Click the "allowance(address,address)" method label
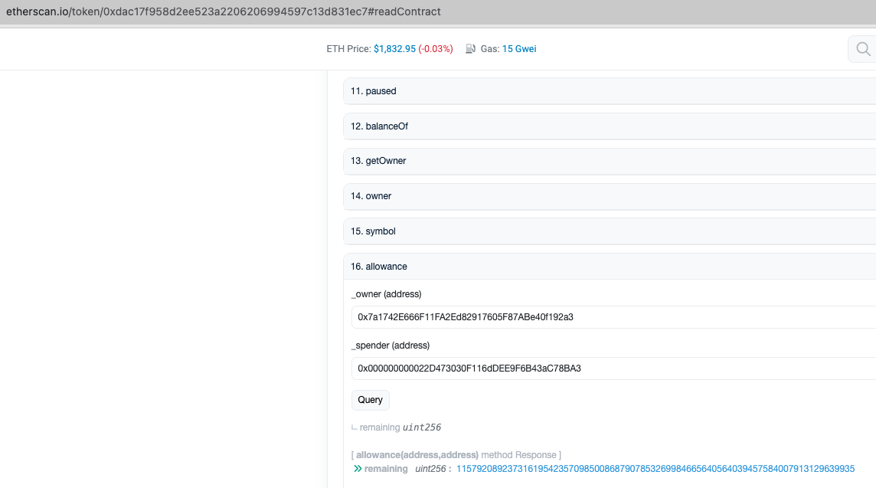Image resolution: width=876 pixels, height=488 pixels. (x=417, y=454)
